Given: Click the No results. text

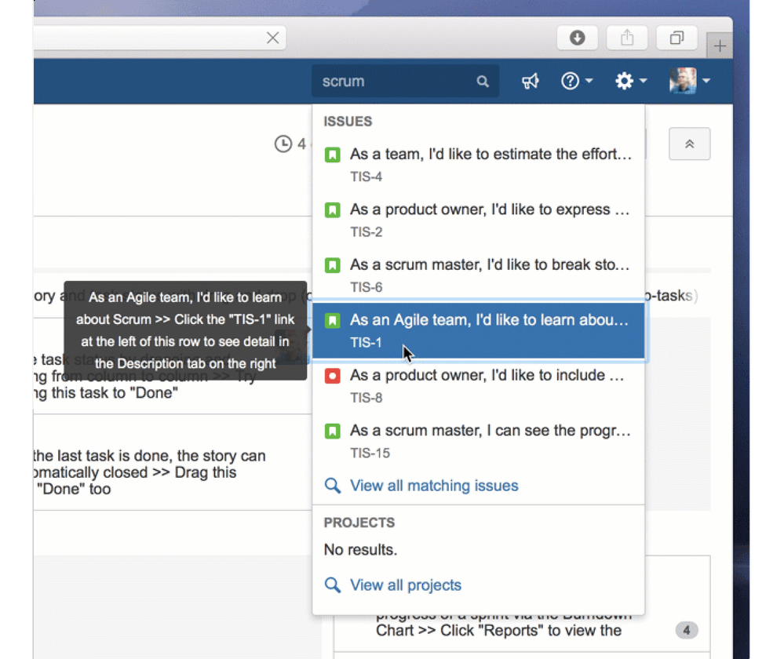Looking at the screenshot, I should tap(360, 550).
